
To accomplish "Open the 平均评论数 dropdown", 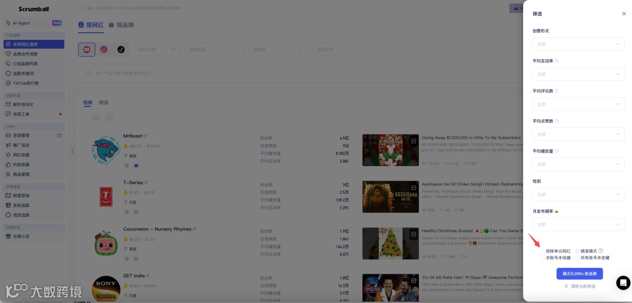I will pyautogui.click(x=578, y=104).
